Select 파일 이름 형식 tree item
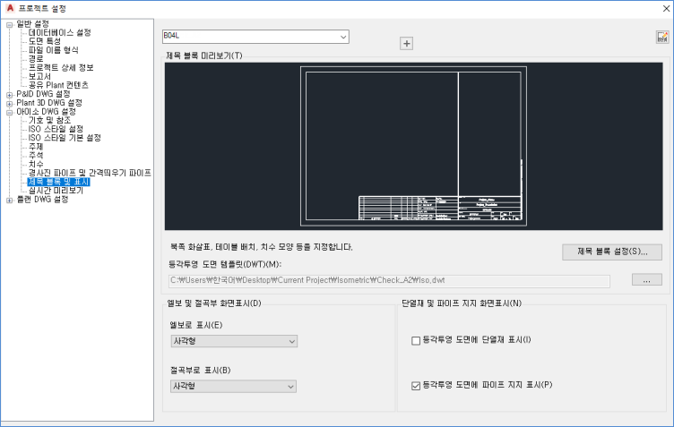 coord(53,50)
